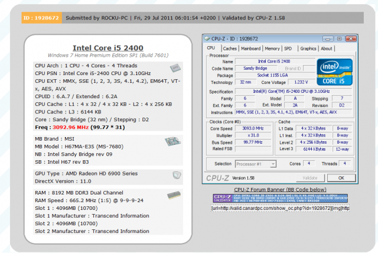Click the empty Rated FSB field
Image resolution: width=378 pixels, height=253 pixels.
(253, 149)
